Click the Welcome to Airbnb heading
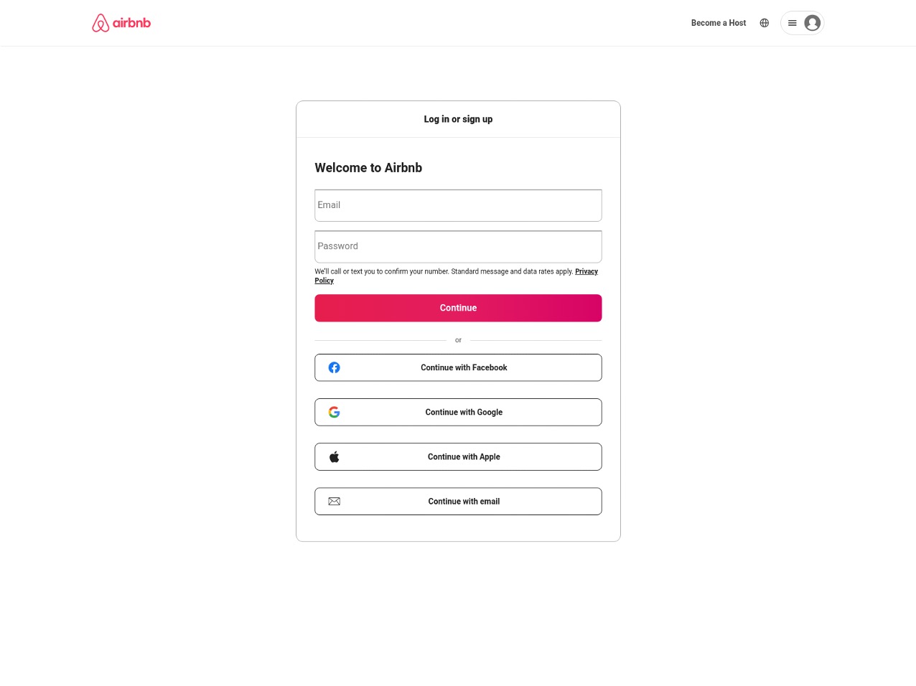This screenshot has height=686, width=916. 368,168
